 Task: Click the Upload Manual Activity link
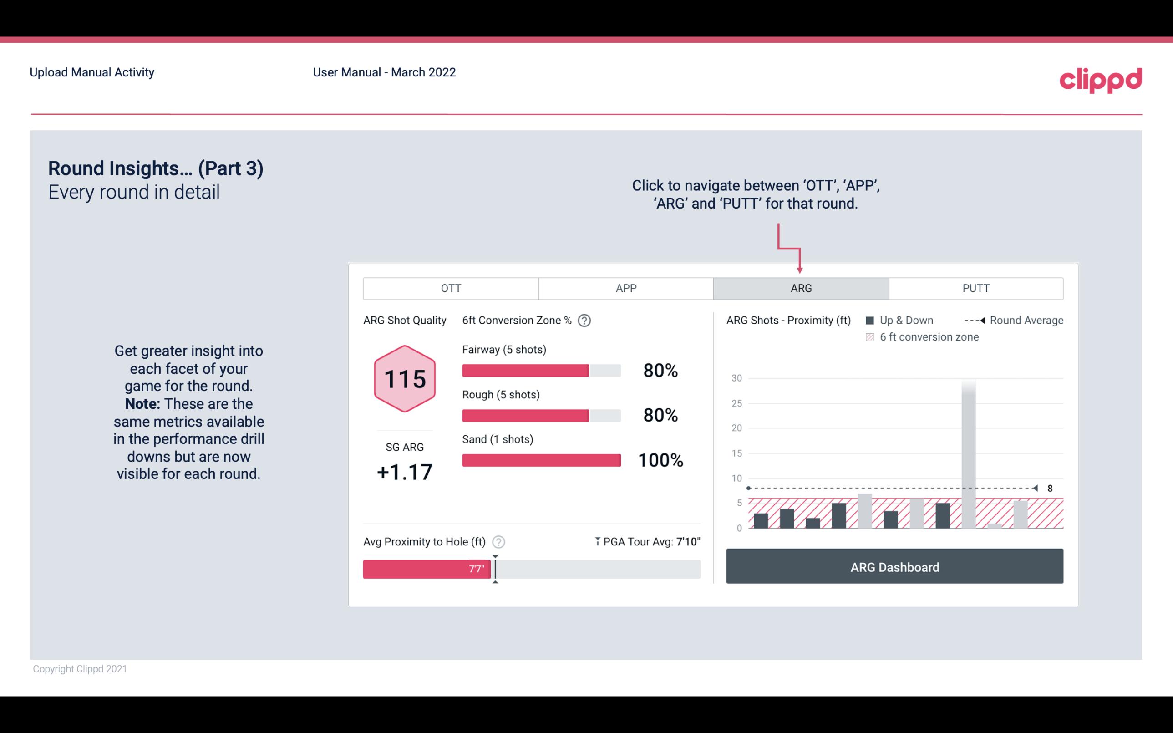point(92,72)
